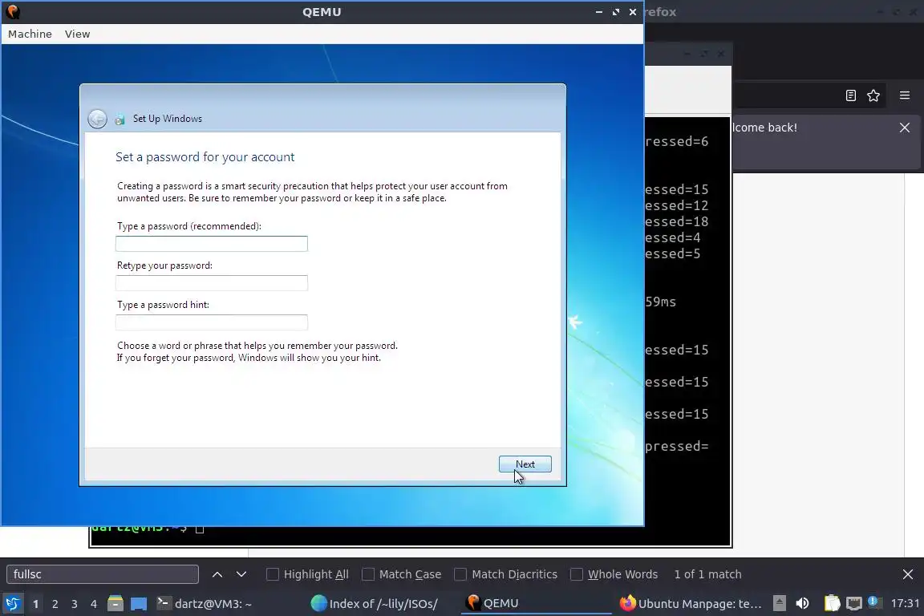
Task: Click the Next button in Set Up Windows
Action: [x=525, y=464]
